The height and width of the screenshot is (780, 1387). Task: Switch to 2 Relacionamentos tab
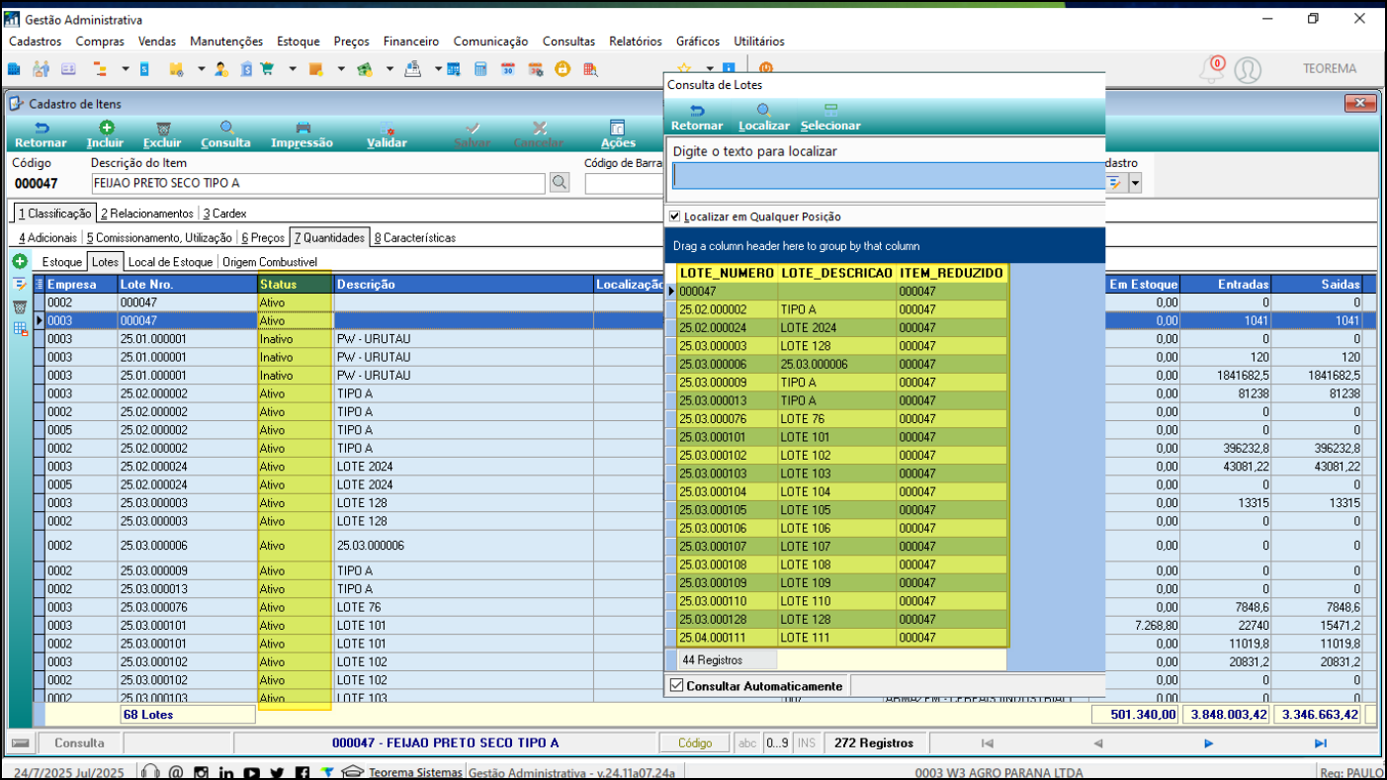point(147,213)
